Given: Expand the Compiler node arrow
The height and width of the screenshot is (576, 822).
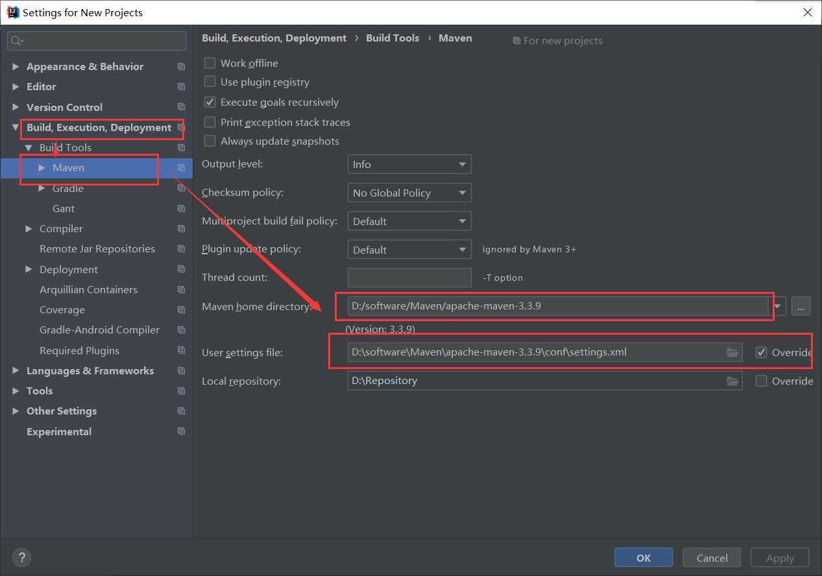Looking at the screenshot, I should [x=29, y=228].
